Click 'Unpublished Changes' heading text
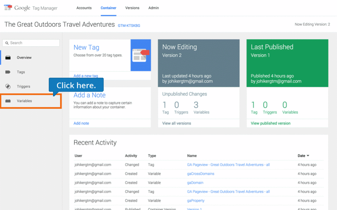The width and height of the screenshot is (337, 210). pyautogui.click(x=185, y=94)
